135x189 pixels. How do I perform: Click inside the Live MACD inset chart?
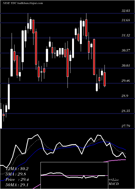coord(74,175)
